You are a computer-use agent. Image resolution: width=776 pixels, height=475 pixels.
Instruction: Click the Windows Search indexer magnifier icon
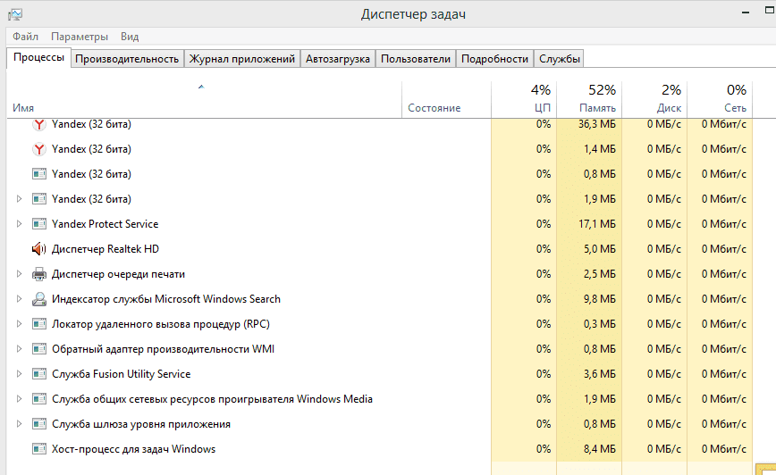39,298
